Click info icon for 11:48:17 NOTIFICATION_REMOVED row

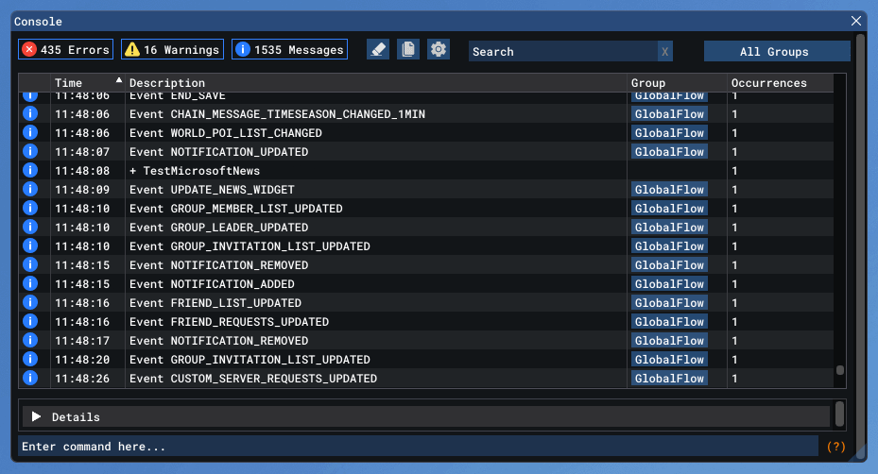pos(30,340)
